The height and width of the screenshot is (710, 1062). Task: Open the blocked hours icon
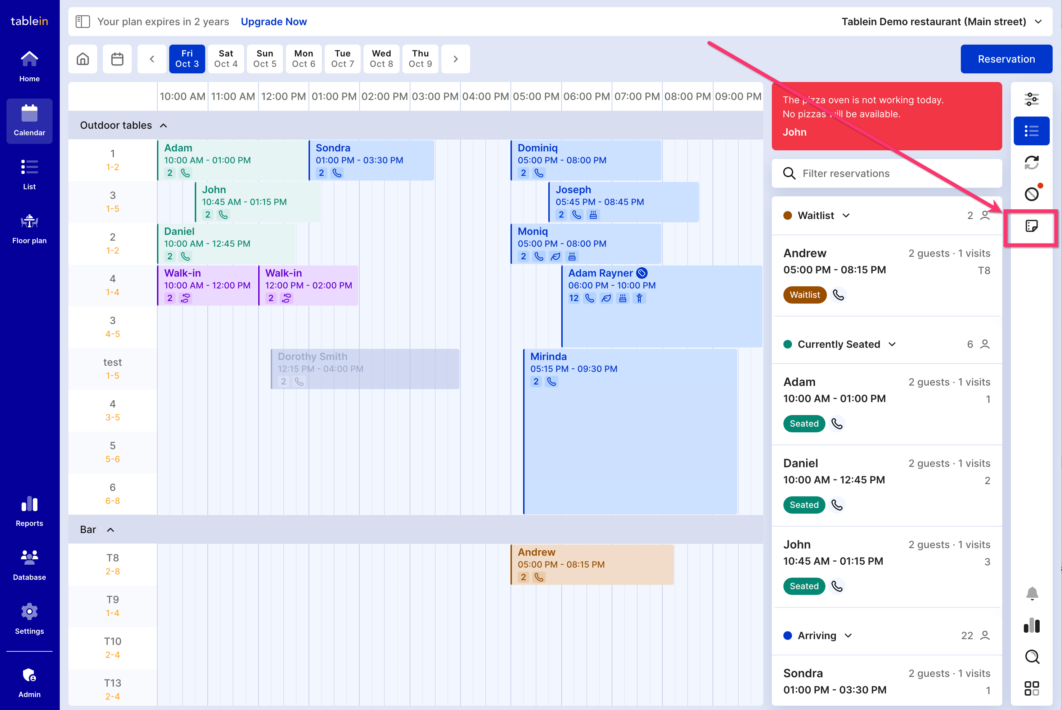click(x=1031, y=194)
